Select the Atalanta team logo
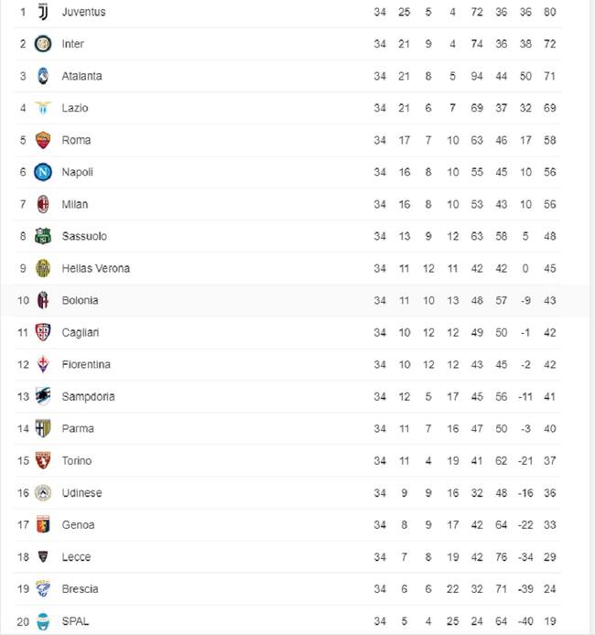This screenshot has height=635, width=595. click(43, 76)
